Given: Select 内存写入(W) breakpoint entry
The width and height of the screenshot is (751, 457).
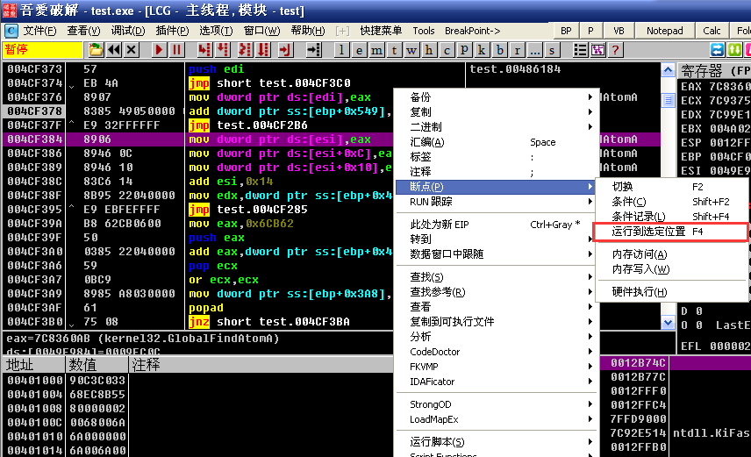Looking at the screenshot, I should [x=670, y=269].
